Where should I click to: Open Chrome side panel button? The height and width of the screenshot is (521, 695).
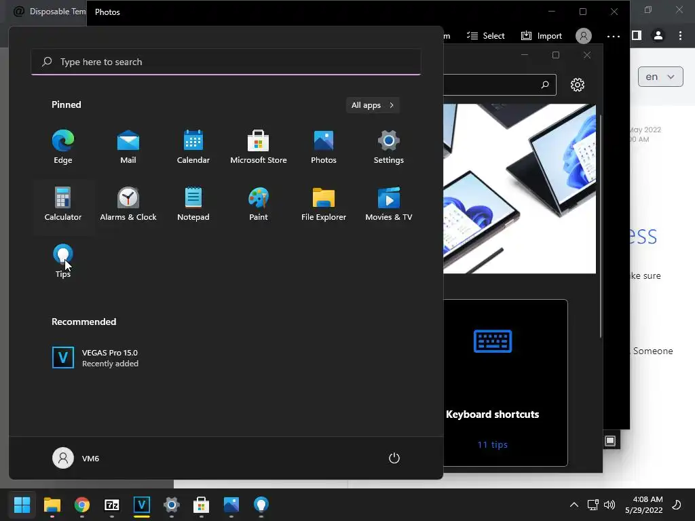tap(637, 35)
